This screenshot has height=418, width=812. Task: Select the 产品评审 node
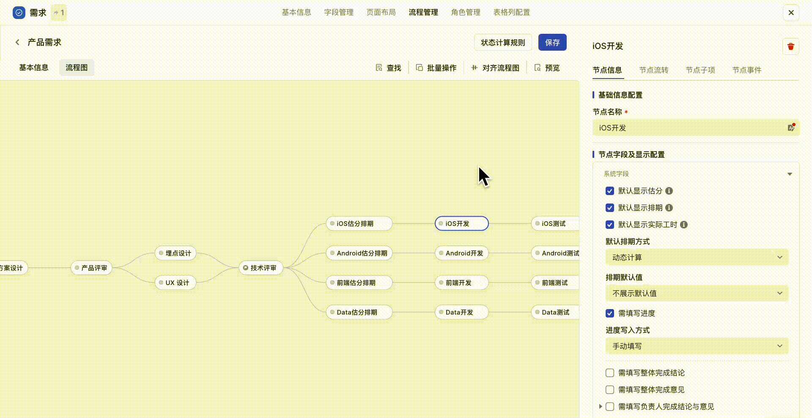91,268
